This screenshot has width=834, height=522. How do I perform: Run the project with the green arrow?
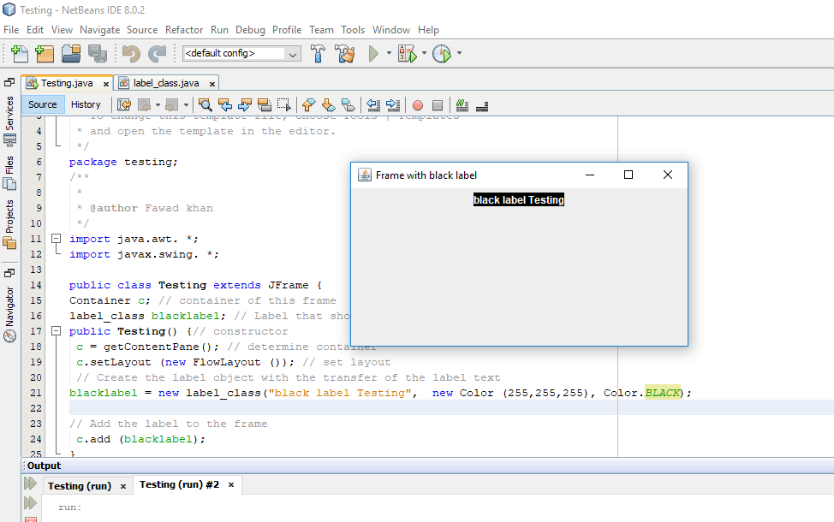click(x=374, y=53)
